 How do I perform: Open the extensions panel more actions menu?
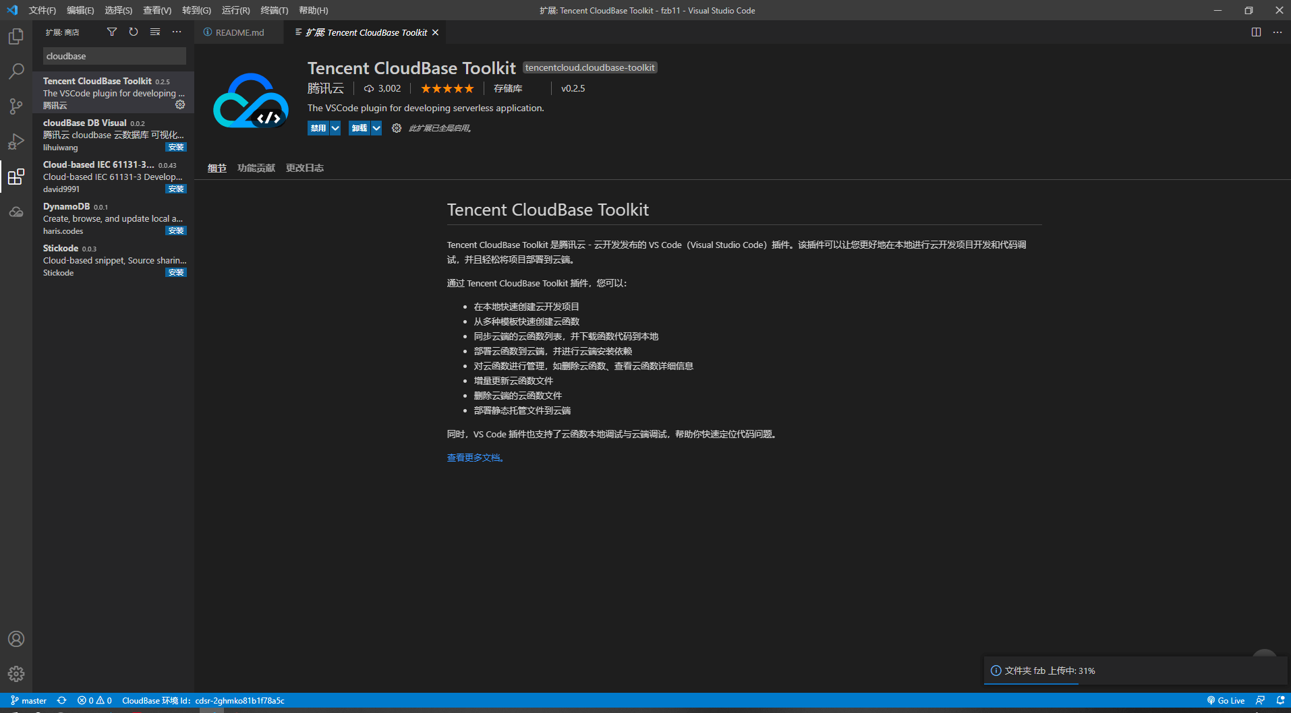pyautogui.click(x=177, y=32)
